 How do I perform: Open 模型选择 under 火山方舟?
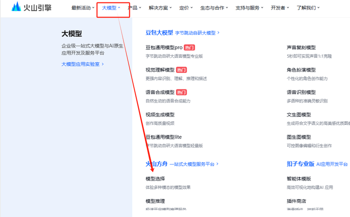click(155, 179)
